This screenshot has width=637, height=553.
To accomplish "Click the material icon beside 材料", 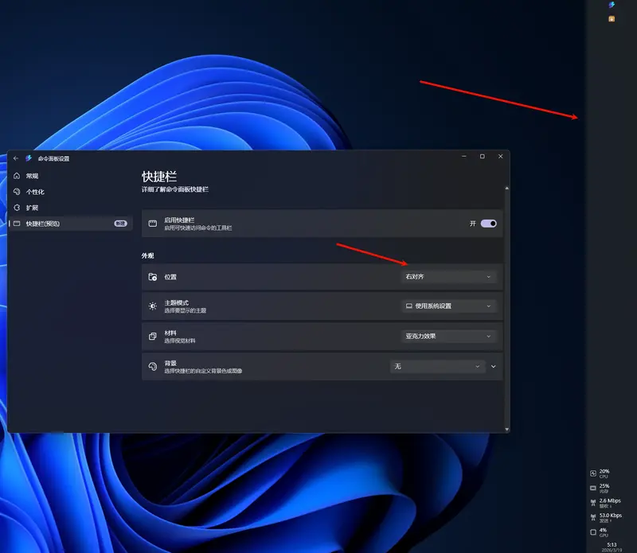I will click(151, 336).
